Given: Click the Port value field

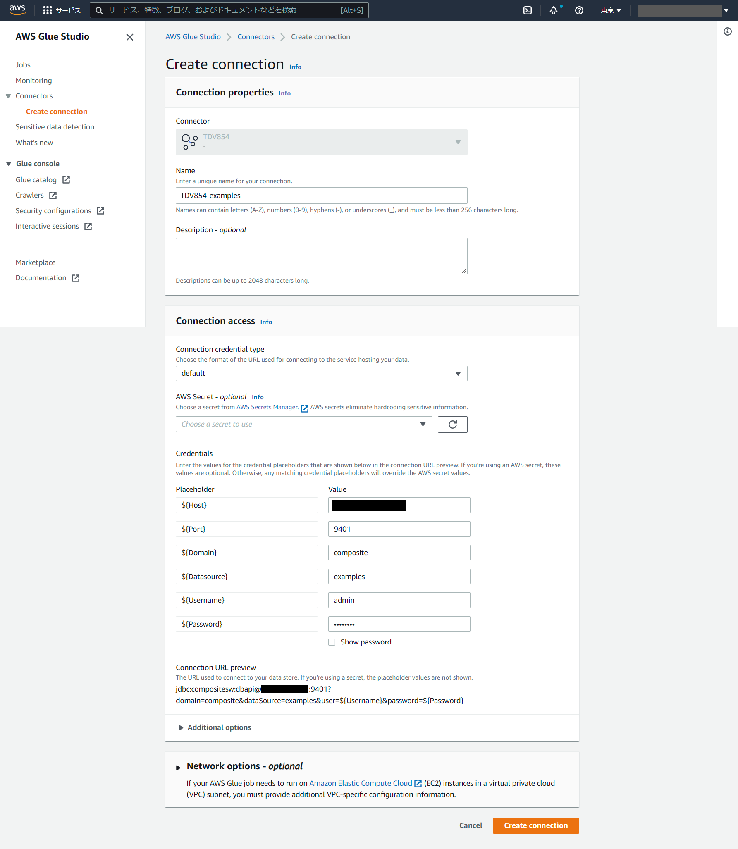Looking at the screenshot, I should click(399, 529).
